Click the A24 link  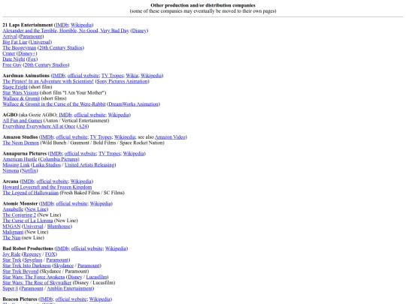click(x=83, y=126)
